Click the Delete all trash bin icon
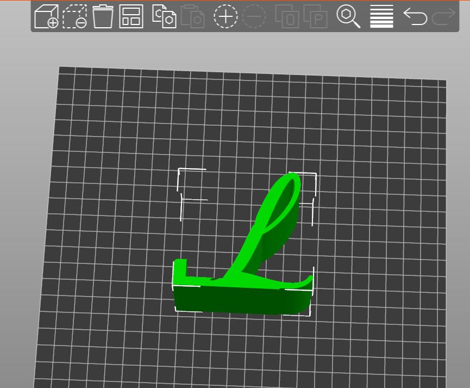The height and width of the screenshot is (388, 470). [x=103, y=16]
